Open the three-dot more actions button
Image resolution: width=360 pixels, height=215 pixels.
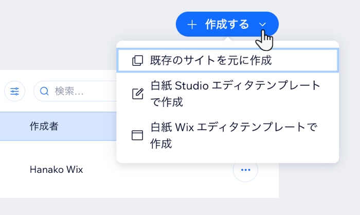tap(245, 169)
